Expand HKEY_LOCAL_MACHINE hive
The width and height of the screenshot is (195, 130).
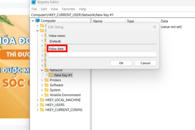click(x=37, y=100)
